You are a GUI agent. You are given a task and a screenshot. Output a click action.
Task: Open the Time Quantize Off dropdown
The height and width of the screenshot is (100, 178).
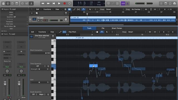point(38,66)
